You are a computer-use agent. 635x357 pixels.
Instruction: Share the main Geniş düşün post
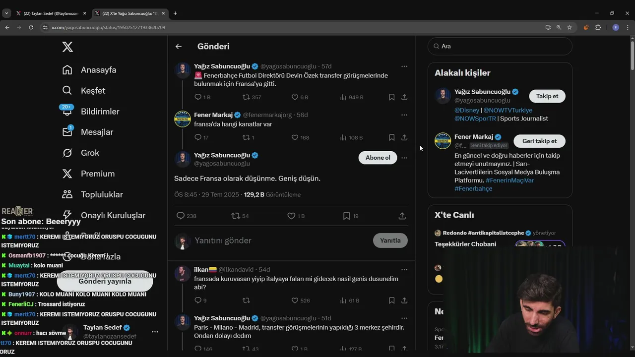(x=402, y=216)
